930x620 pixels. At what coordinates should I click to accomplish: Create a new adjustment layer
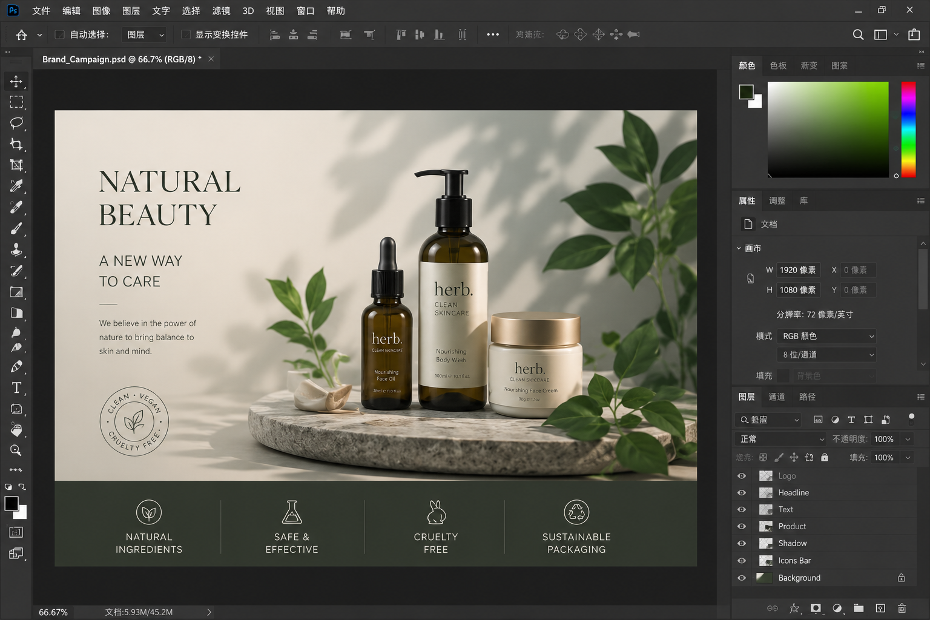837,608
